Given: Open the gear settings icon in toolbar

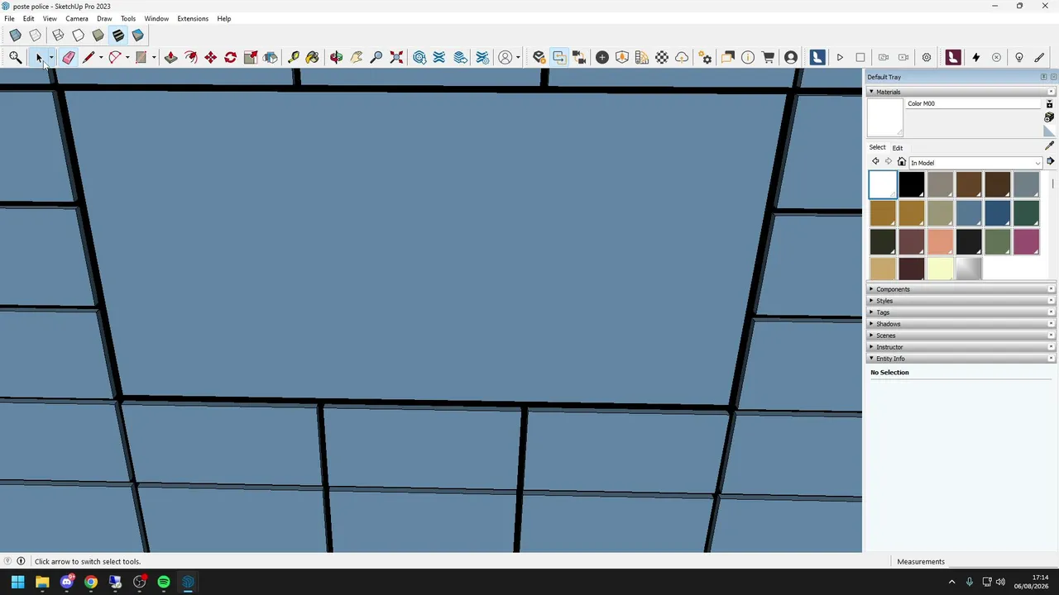Looking at the screenshot, I should [927, 57].
